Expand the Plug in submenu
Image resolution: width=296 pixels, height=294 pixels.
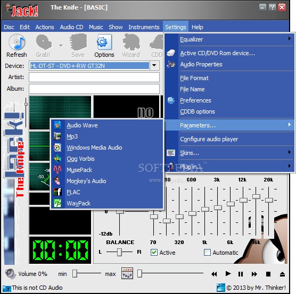(x=290, y=166)
